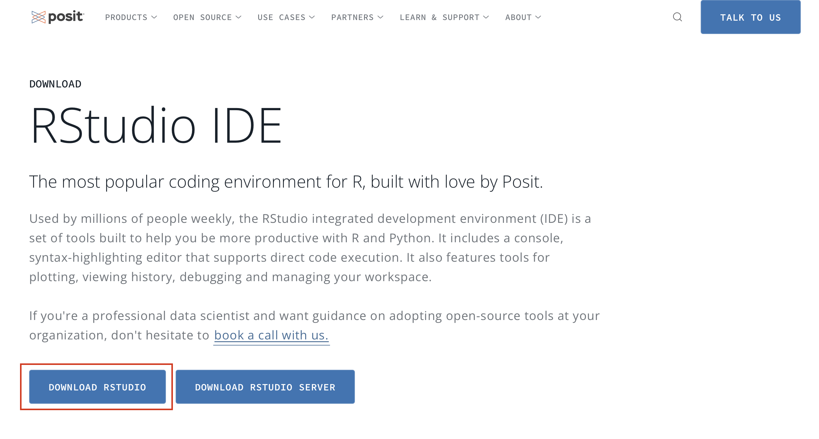This screenshot has width=819, height=439.
Task: Click the Download RStudio button
Action: [97, 387]
